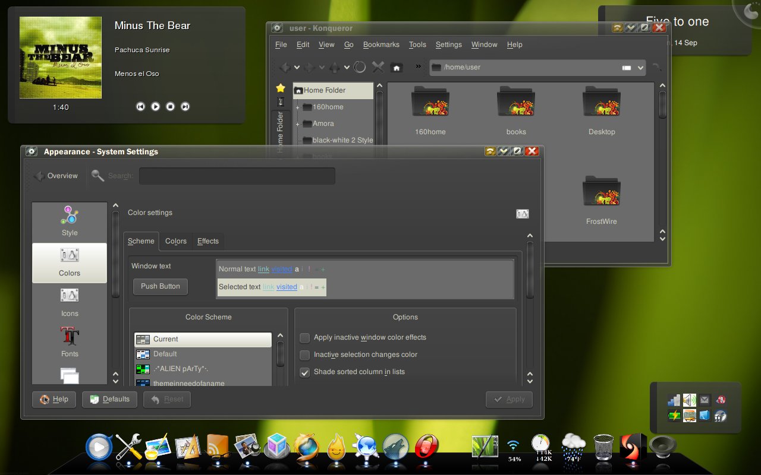Click the Overview back button
Viewport: 761px width, 475px height.
coord(56,176)
